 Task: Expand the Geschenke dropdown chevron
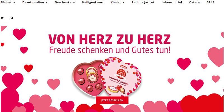[x=74, y=3]
